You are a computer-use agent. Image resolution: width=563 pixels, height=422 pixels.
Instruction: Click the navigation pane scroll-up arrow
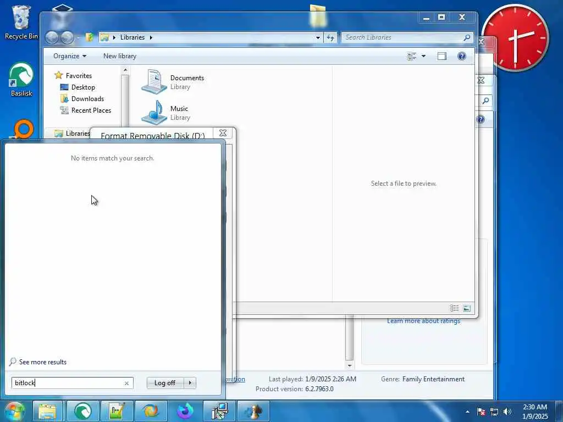tap(125, 70)
